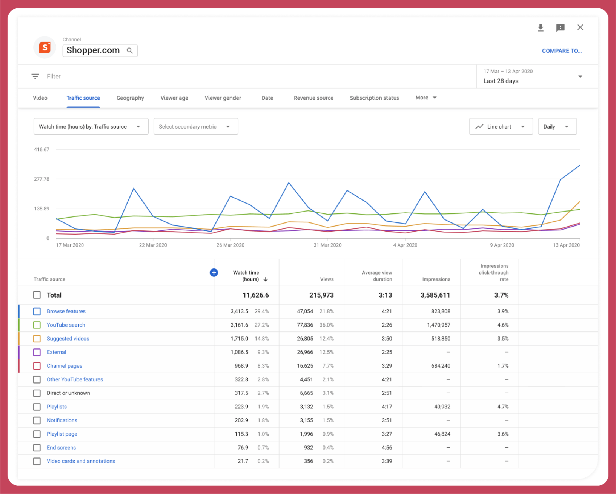Open the External traffic source link
Screen dimensions: 616x494
(x=57, y=352)
